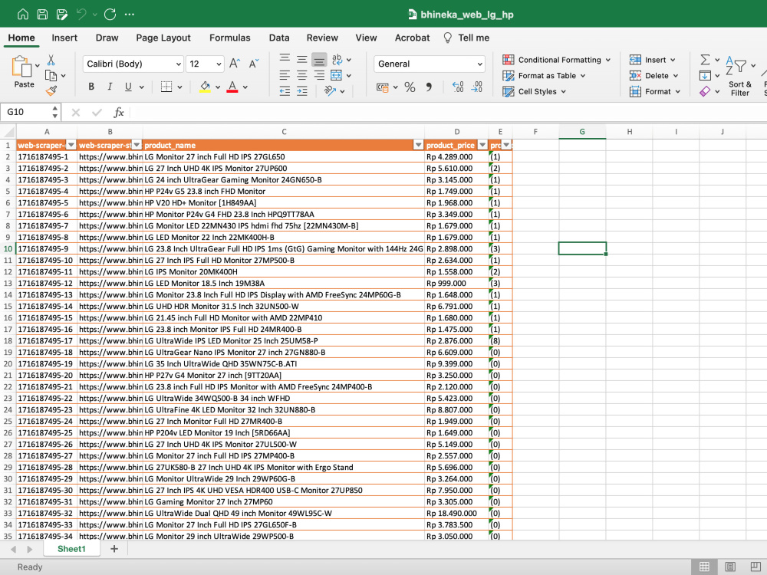Viewport: 767px width, 575px height.
Task: Toggle left text alignment
Action: coord(285,75)
